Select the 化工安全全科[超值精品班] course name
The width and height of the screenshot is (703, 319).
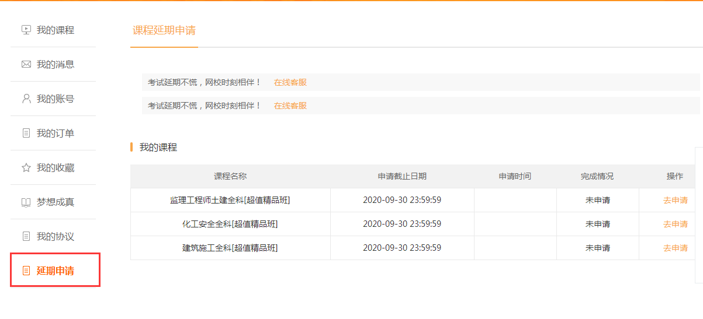(x=230, y=224)
